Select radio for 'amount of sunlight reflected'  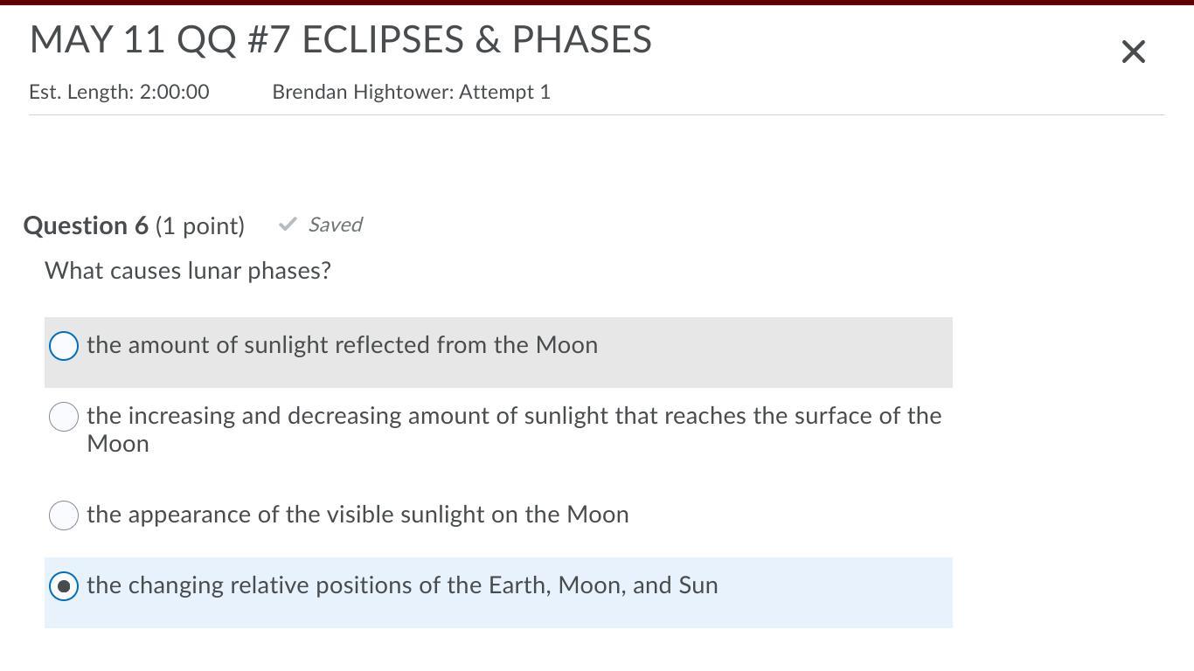pos(64,346)
